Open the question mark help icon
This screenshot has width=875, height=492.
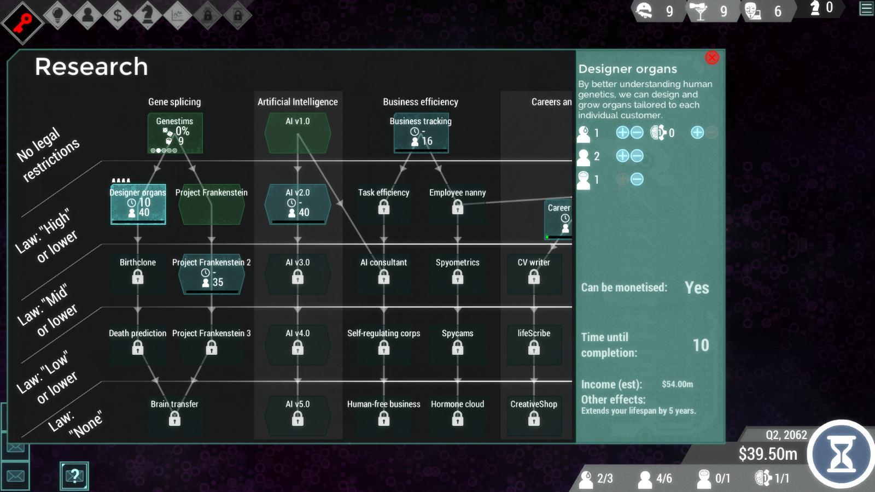click(75, 476)
